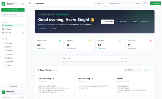Expand the Laravel folder chevron

click(3, 51)
